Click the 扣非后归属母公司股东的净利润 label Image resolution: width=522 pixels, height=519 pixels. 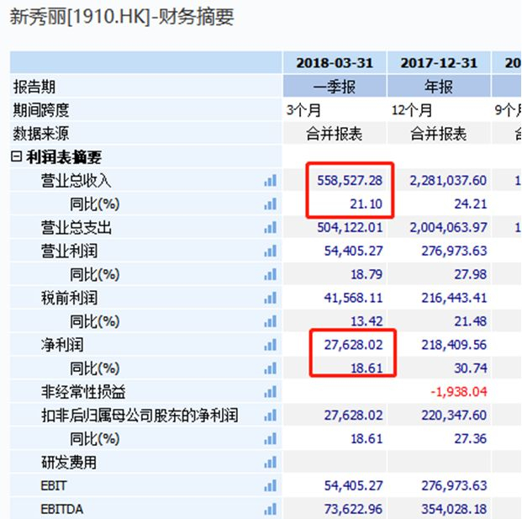click(x=140, y=416)
